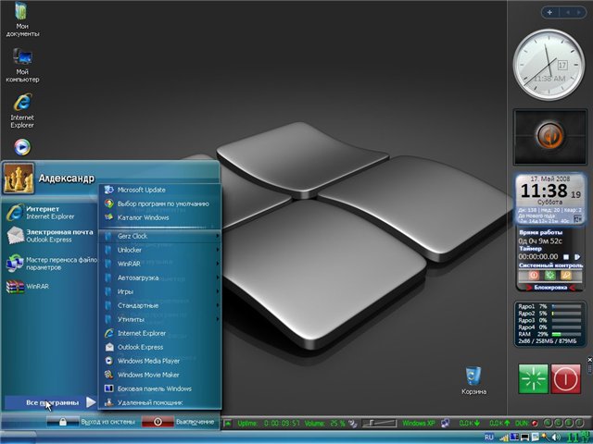Launch Мастер переноса файлов и параметров
The height and width of the screenshot is (444, 593).
(51, 264)
